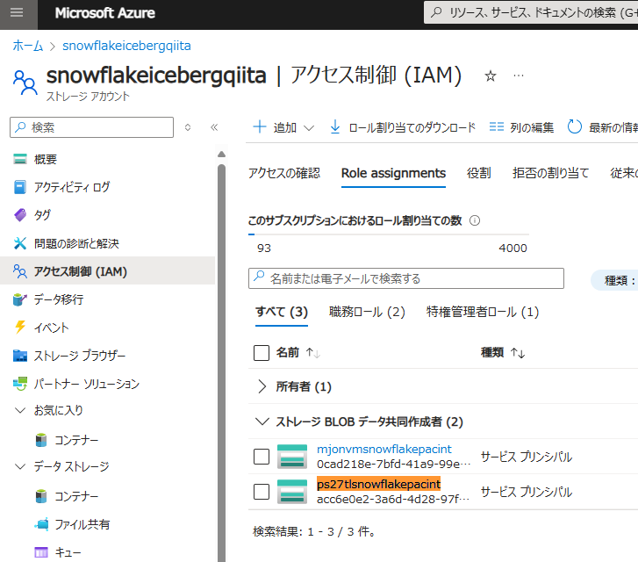Viewport: 638px width, 562px height.
Task: Collapse the データ ストレージ sidebar section
Action: tap(20, 466)
